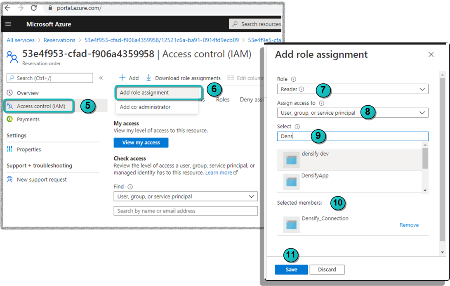The width and height of the screenshot is (450, 286).
Task: Click the densify dev app icon
Action: pyautogui.click(x=291, y=160)
